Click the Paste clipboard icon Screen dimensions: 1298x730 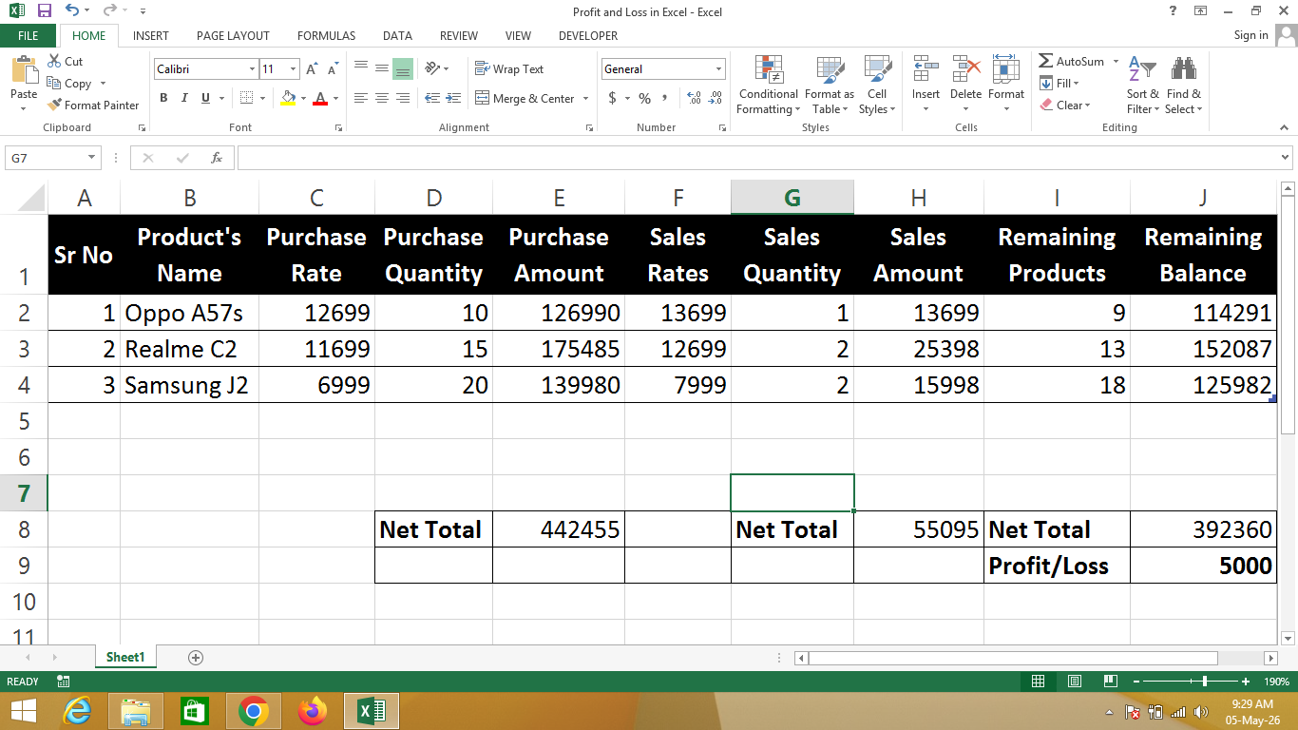click(x=24, y=71)
